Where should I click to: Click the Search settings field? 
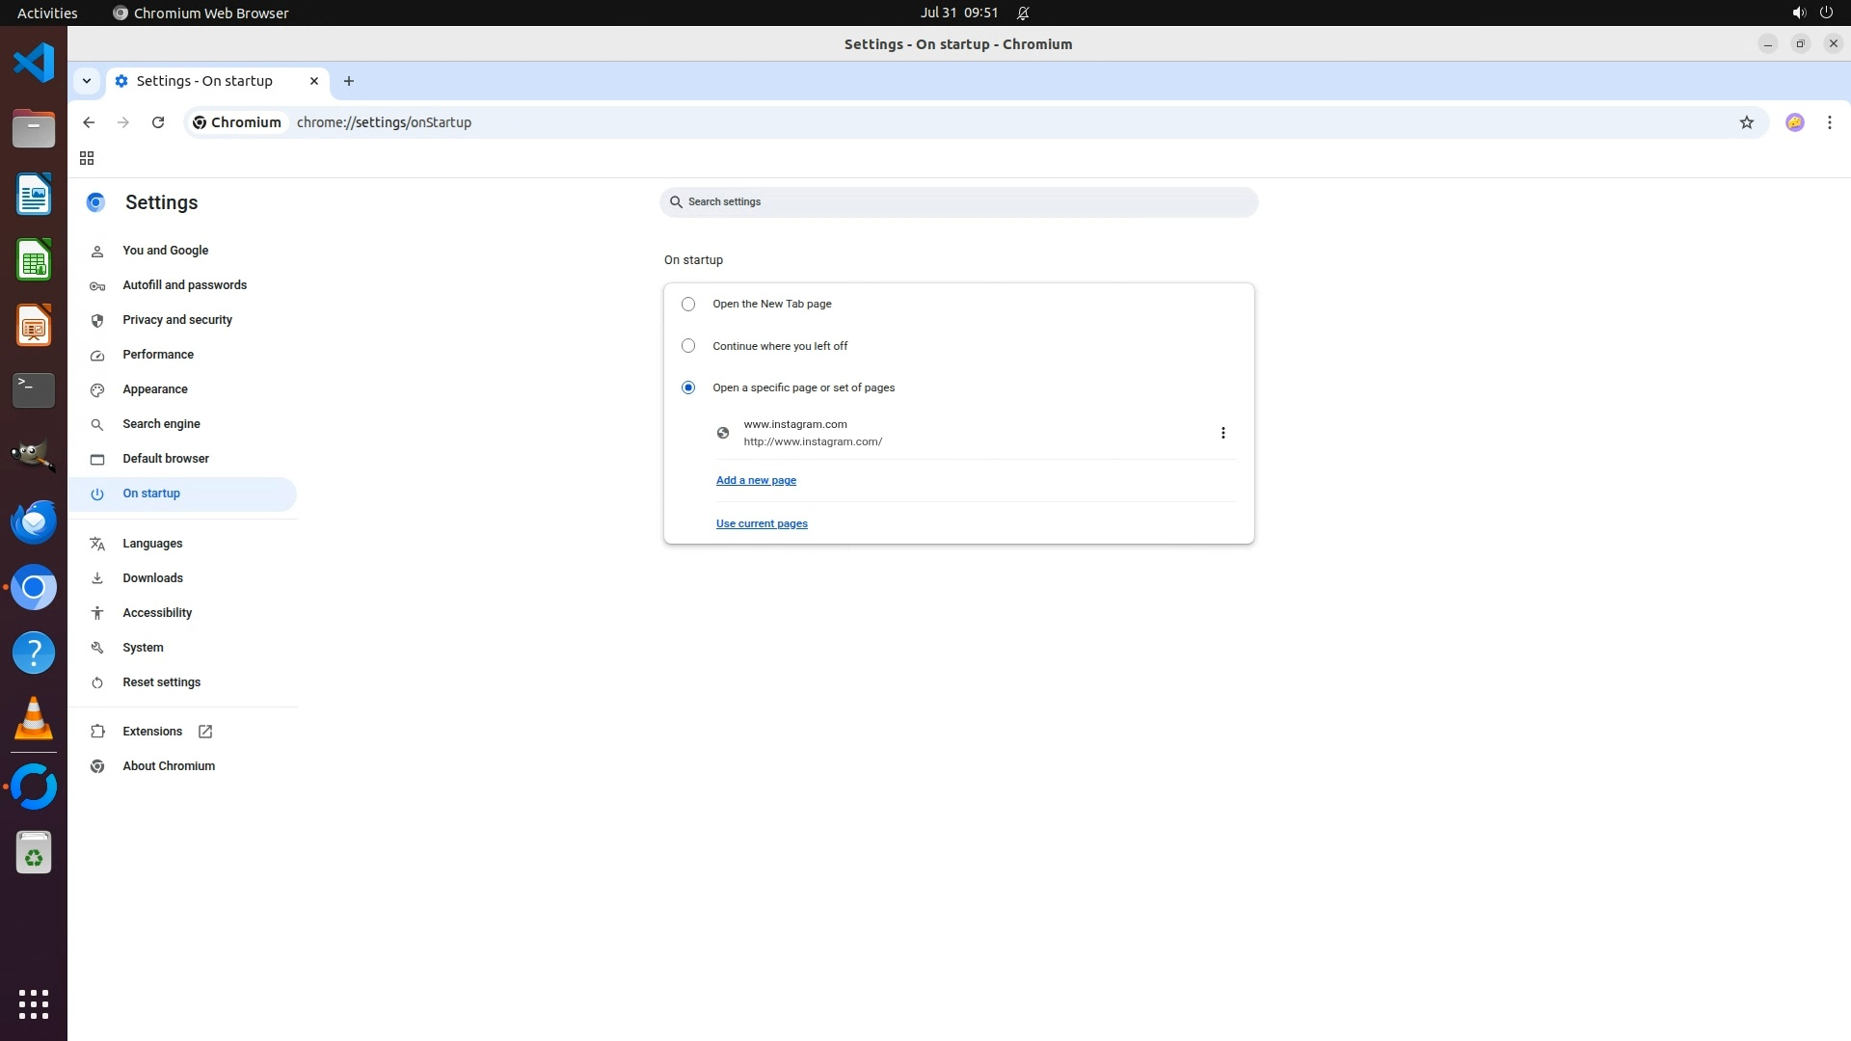click(958, 202)
